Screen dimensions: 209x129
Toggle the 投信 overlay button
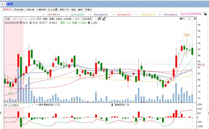pyautogui.click(x=20, y=19)
